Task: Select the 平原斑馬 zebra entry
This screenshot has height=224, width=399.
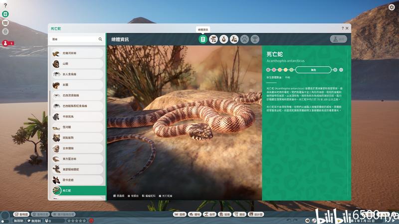Action: point(77,116)
